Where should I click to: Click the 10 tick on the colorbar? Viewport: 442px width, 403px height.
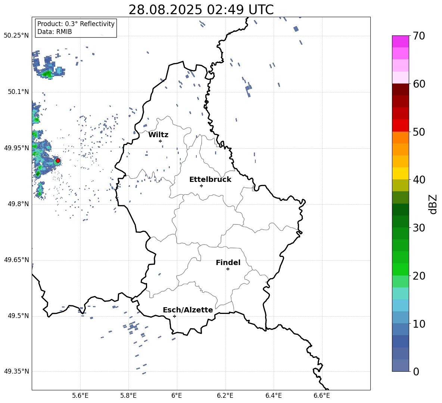419,324
